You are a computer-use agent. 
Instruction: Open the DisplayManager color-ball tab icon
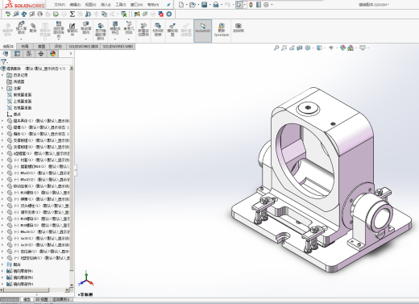[52, 54]
